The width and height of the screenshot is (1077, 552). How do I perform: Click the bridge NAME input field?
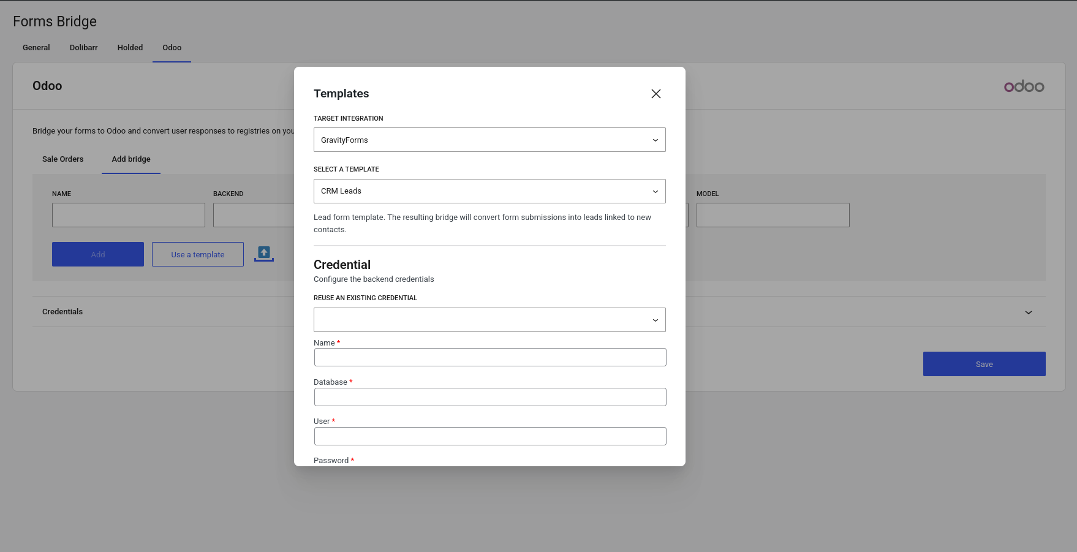click(129, 215)
